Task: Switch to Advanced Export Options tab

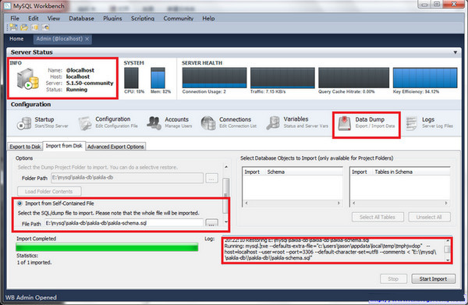Action: pyautogui.click(x=115, y=147)
